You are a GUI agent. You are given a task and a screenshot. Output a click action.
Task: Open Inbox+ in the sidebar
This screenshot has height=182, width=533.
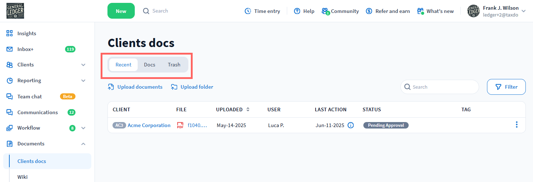(26, 49)
